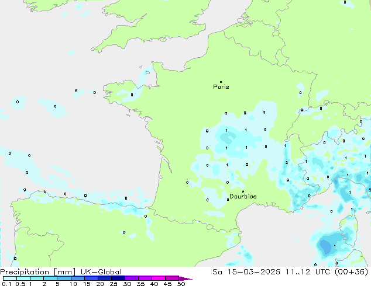Viewport: 371px width, 286px height.
Task: Pick the 35–40 mm legend swatch
Action: click(145, 278)
